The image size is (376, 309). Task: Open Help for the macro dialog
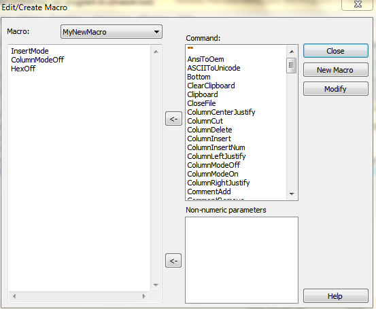coord(335,296)
